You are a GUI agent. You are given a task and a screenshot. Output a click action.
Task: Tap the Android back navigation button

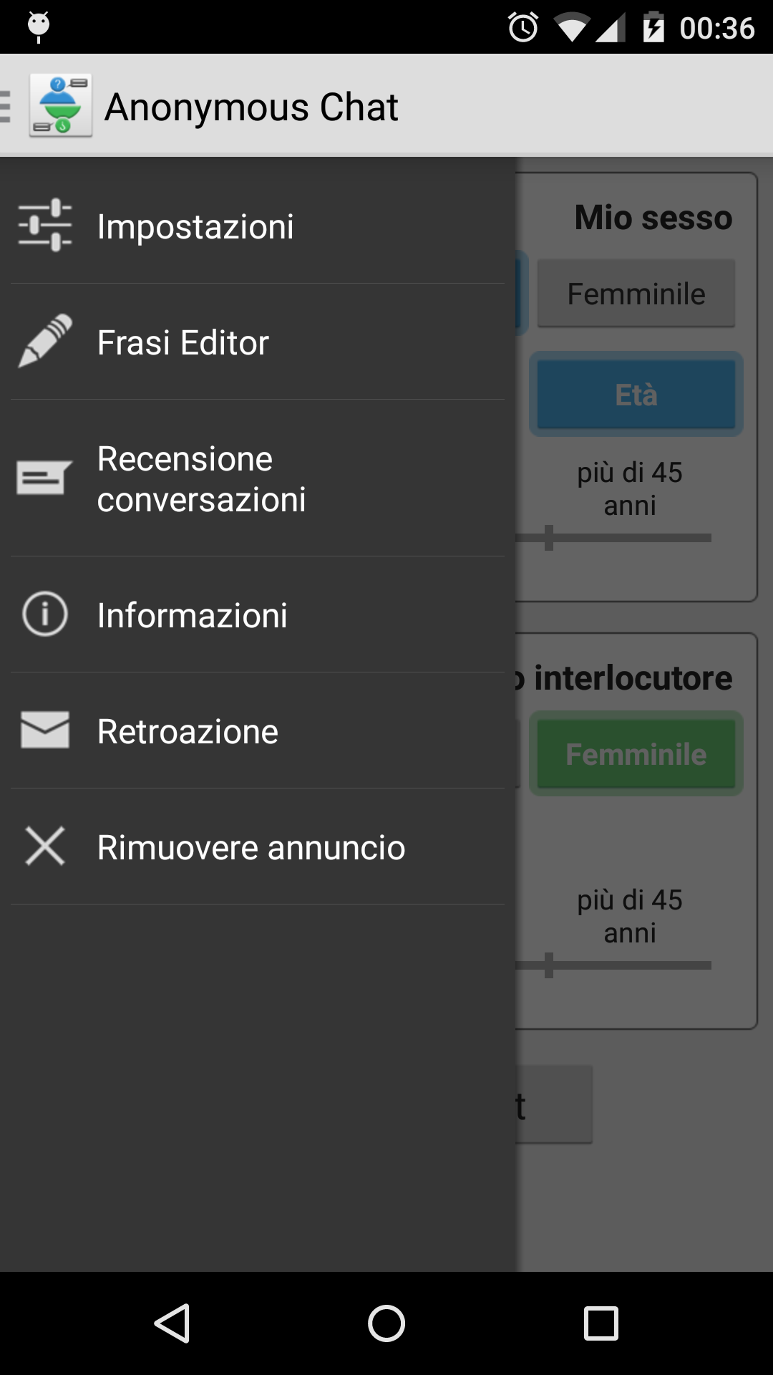[172, 1323]
